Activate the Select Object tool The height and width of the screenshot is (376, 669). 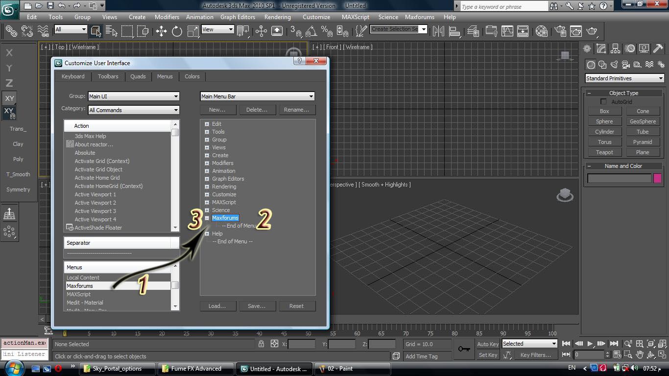coord(96,31)
